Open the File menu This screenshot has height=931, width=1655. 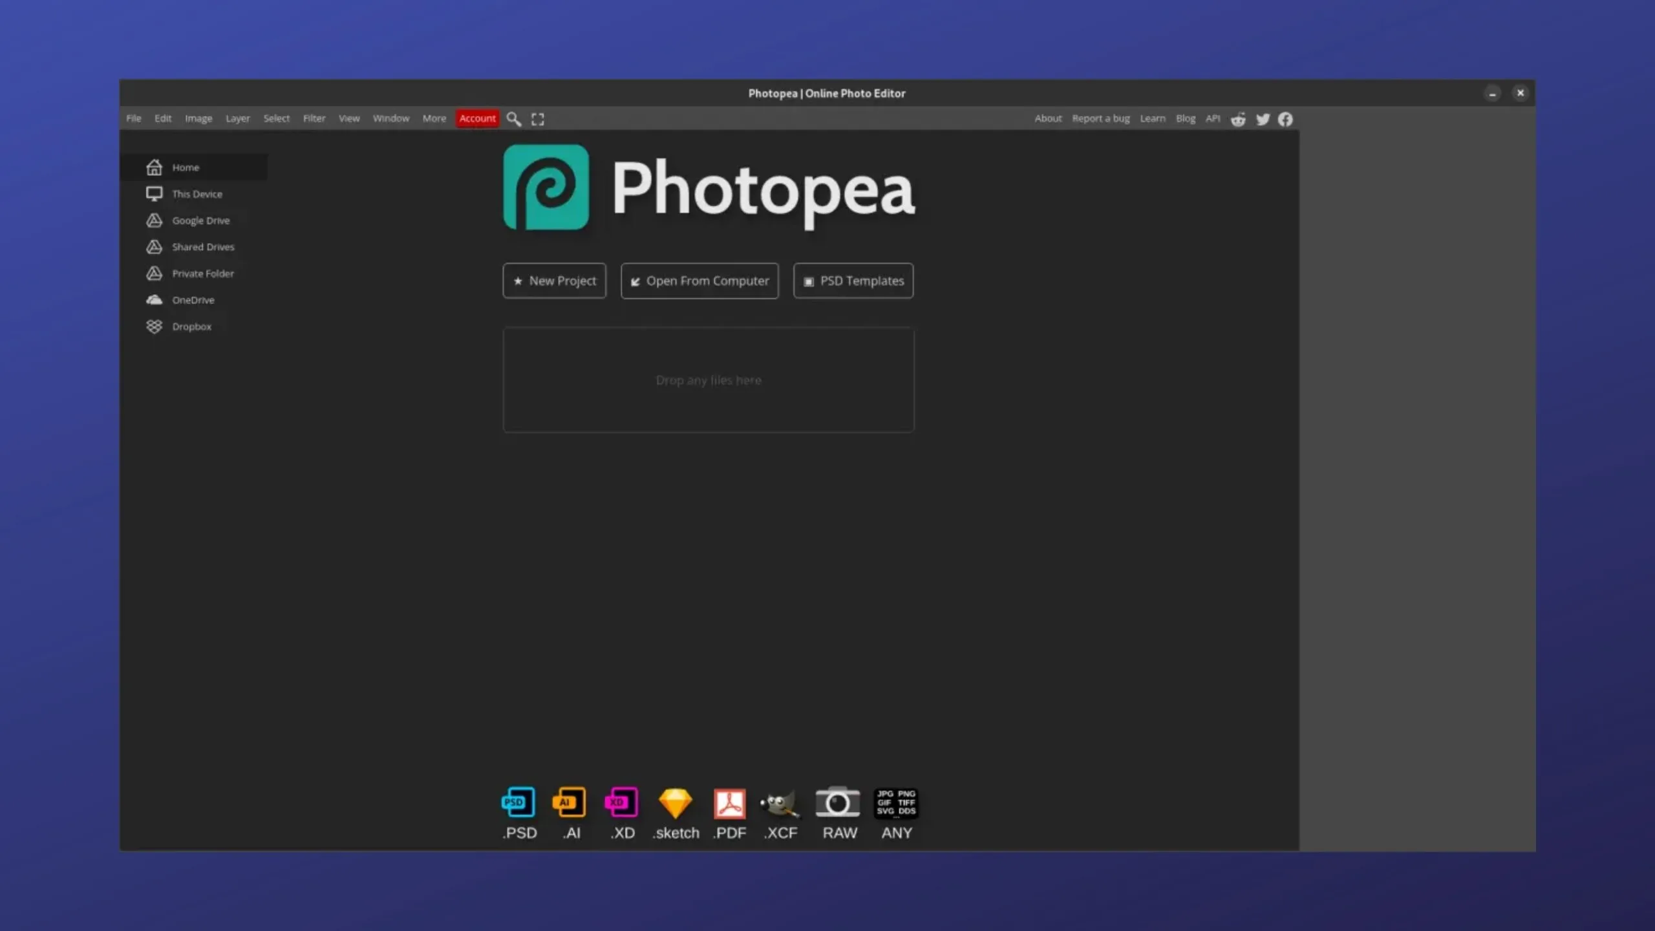134,118
